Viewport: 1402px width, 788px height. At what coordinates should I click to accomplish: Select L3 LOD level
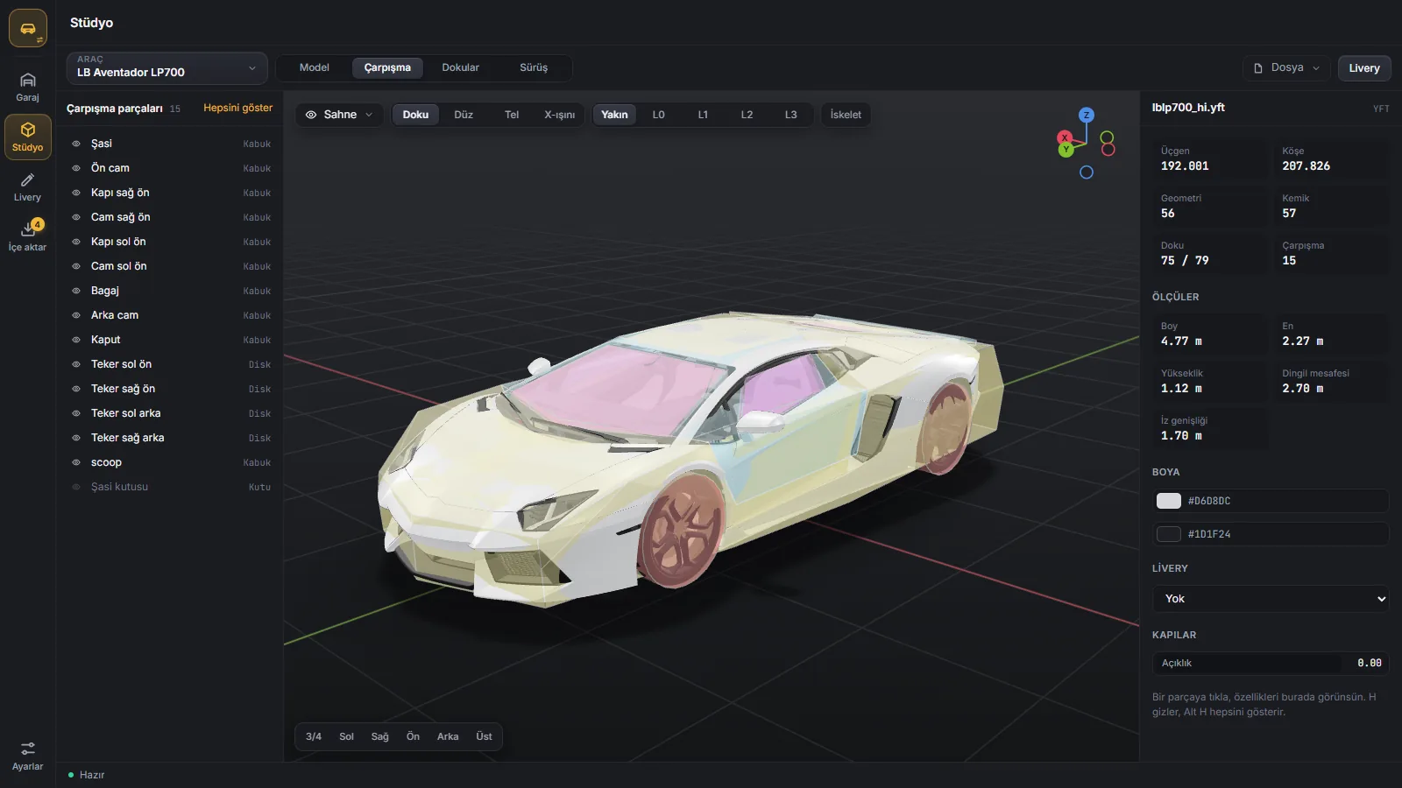790,115
